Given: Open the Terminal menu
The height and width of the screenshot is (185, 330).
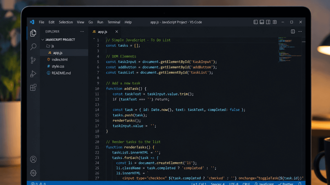Looking at the screenshot, I should coord(114,22).
